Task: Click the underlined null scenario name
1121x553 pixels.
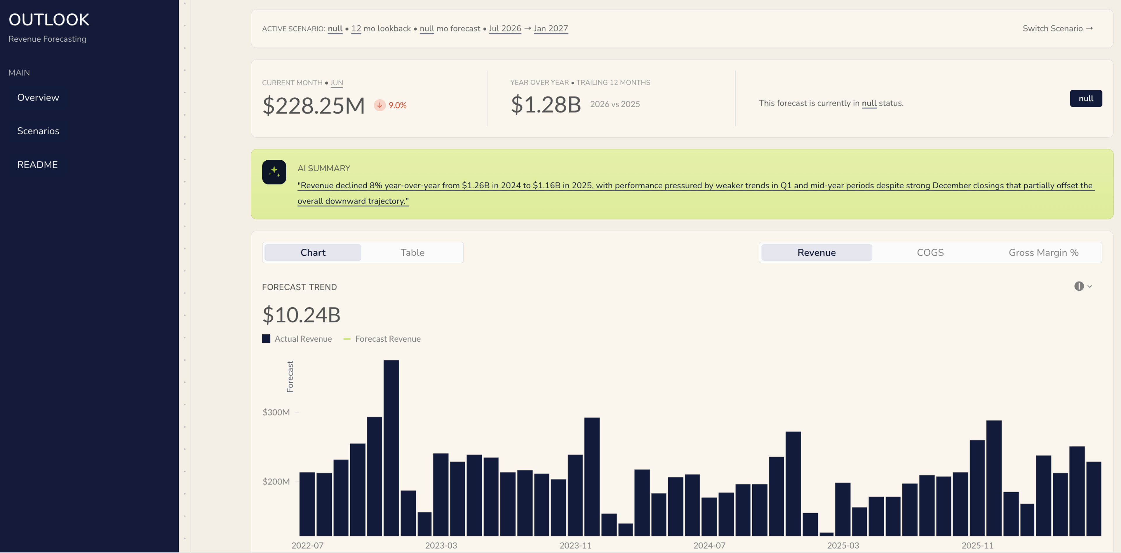Action: (335, 29)
